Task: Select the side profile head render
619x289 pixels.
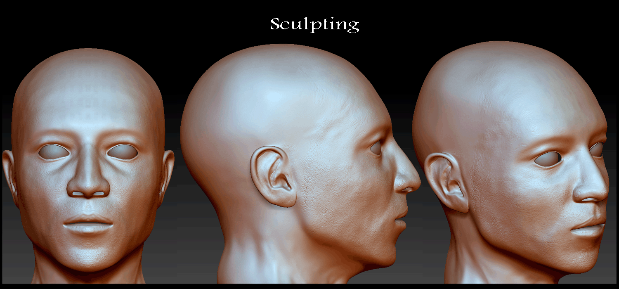Action: [x=300, y=163]
